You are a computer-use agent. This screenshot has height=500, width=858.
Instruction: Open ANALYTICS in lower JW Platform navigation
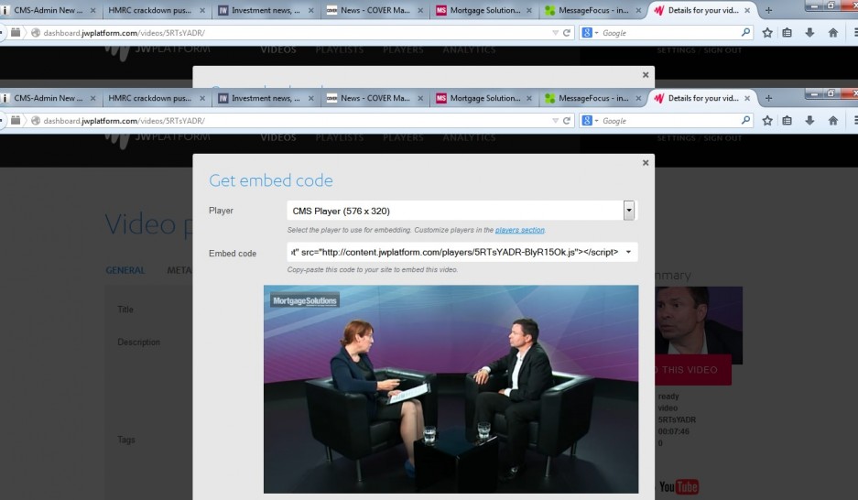(469, 138)
